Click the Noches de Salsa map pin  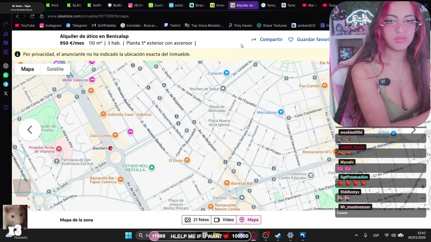click(x=223, y=89)
